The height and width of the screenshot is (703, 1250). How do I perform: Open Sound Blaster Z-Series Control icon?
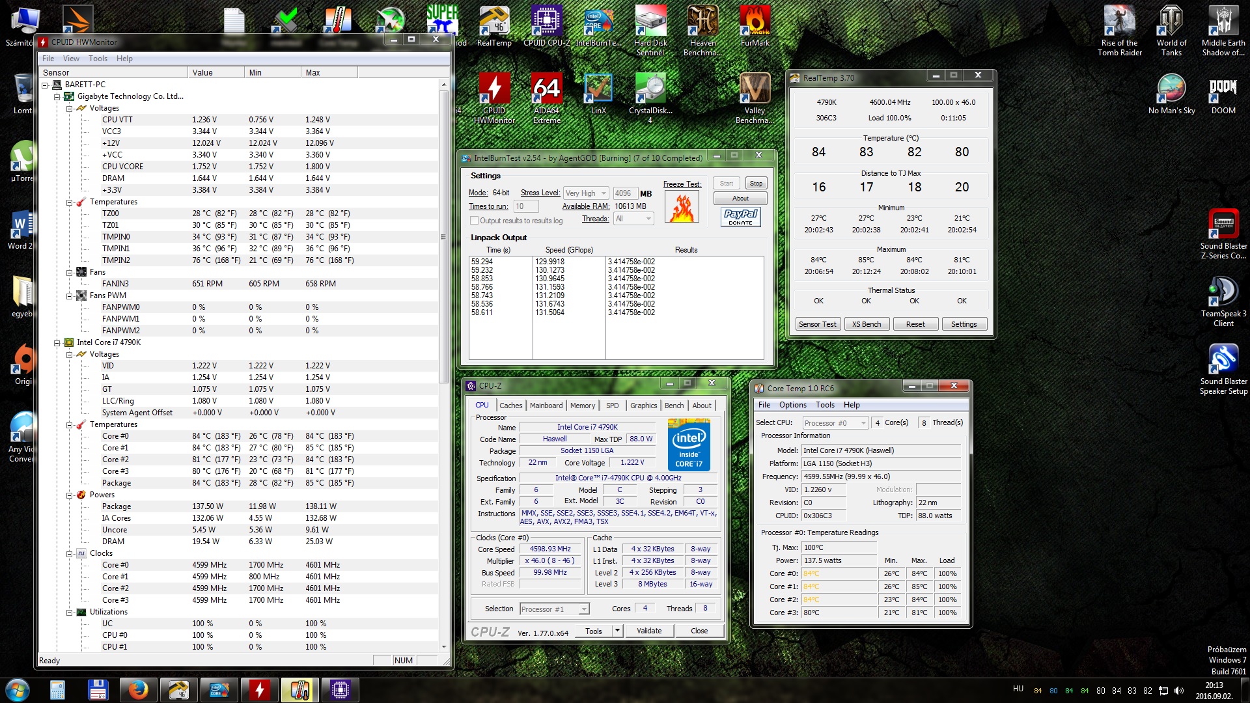click(1223, 234)
